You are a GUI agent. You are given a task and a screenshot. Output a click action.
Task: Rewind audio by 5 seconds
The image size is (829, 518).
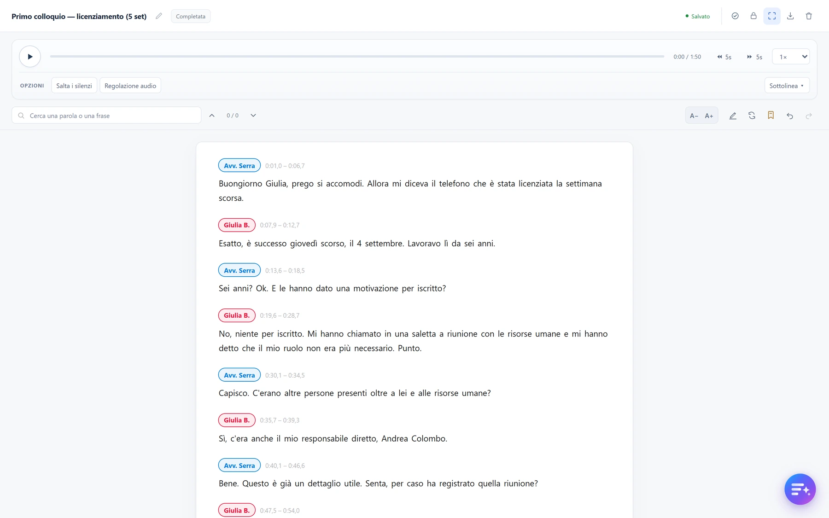click(724, 57)
